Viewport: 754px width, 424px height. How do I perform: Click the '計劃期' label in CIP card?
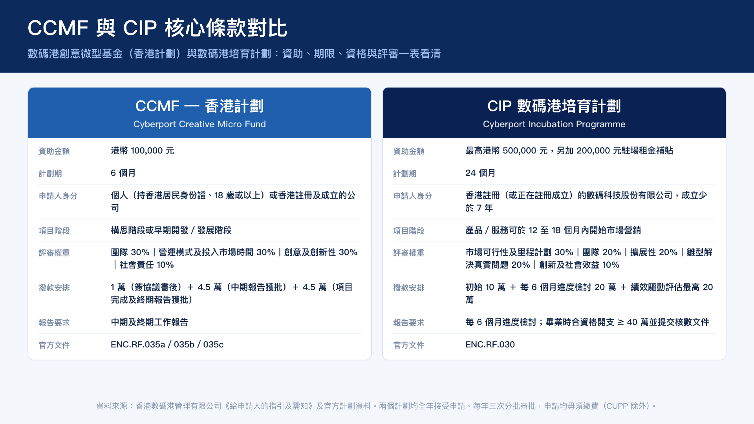(405, 174)
